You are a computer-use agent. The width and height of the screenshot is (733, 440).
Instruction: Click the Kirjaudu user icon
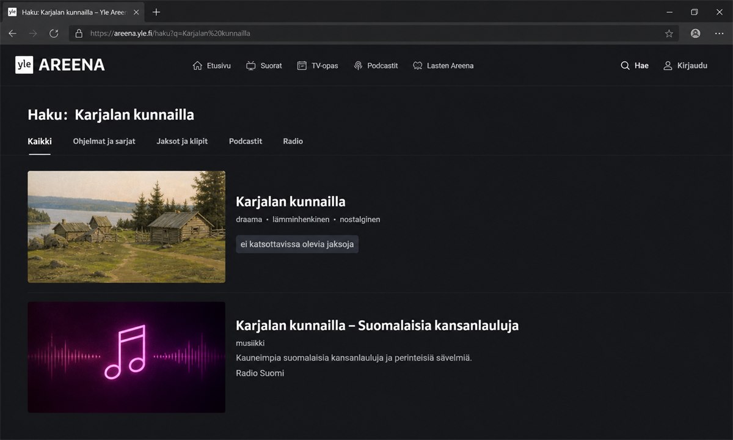point(668,65)
